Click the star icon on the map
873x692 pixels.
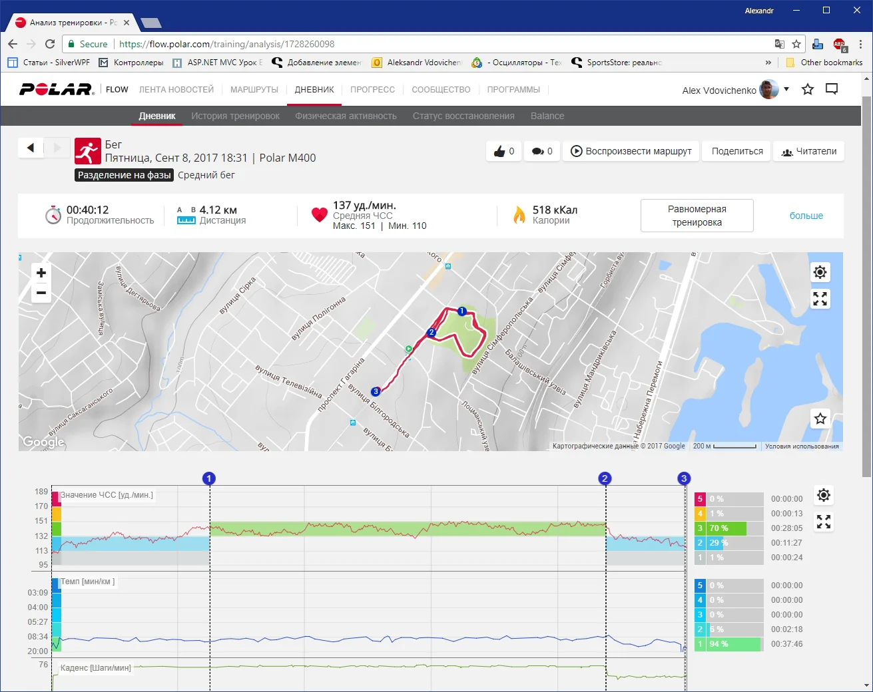pos(820,419)
